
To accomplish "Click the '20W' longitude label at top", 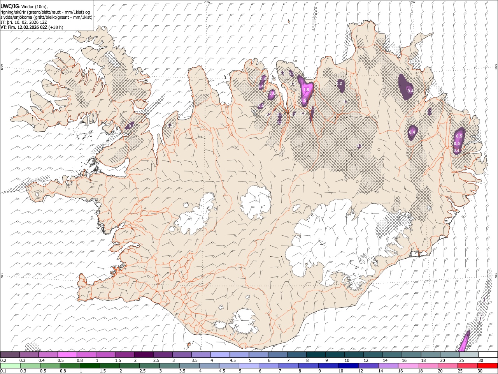I will 207,2.
